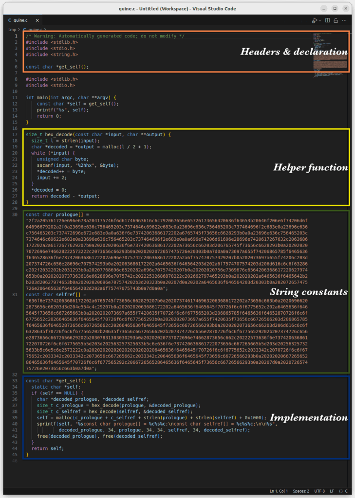This screenshot has width=355, height=498.
Task: Toggle the editor lock icon
Action: tap(336, 20)
